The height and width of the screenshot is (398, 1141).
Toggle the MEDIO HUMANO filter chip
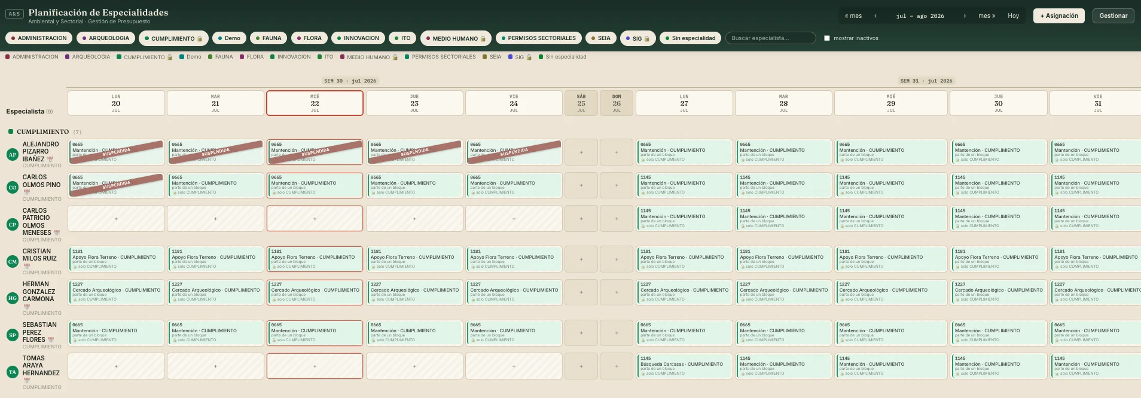tap(456, 38)
